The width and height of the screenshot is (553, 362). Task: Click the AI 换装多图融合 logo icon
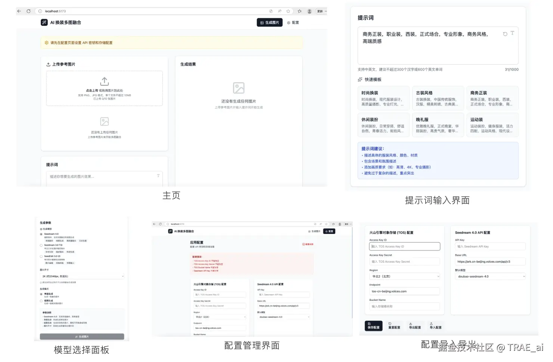click(44, 22)
